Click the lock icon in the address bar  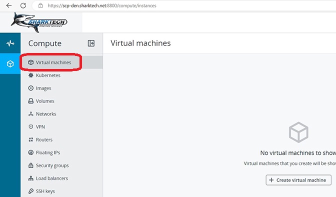click(x=40, y=6)
